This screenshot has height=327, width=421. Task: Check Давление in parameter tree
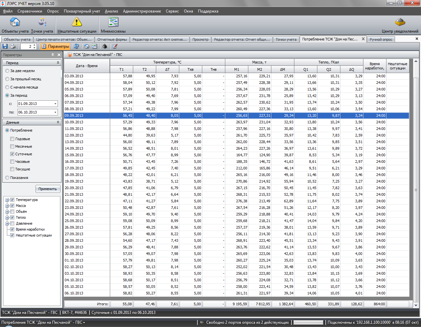click(12, 223)
